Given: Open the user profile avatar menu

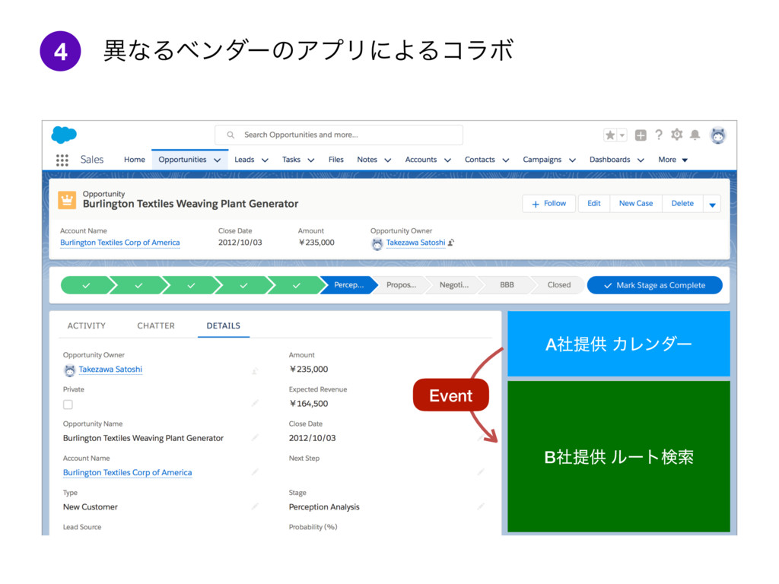Looking at the screenshot, I should click(718, 135).
